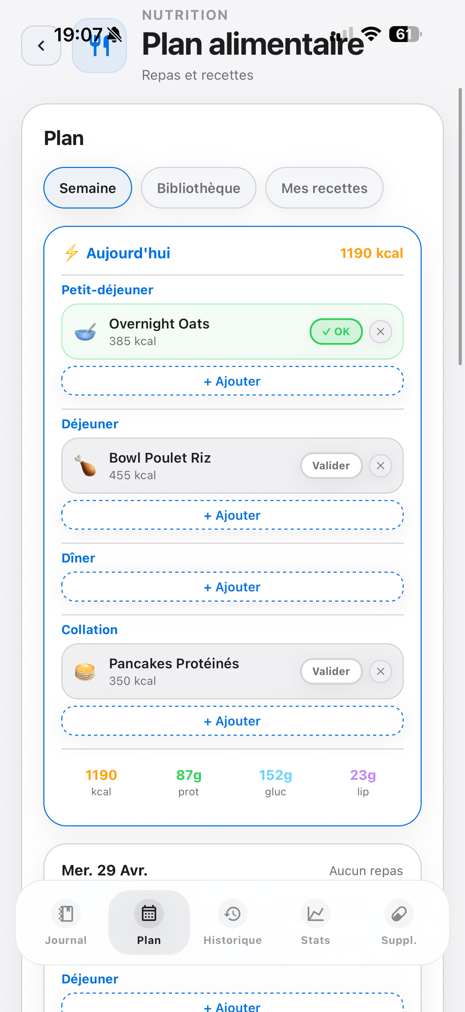Open the Historique clock icon
Viewport: 465px width, 1012px height.
point(232,914)
